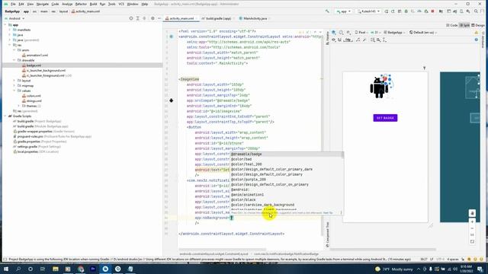Click the Guidelines icon in designer toolbar
Screen dimensions: 488x274
tap(384, 40)
